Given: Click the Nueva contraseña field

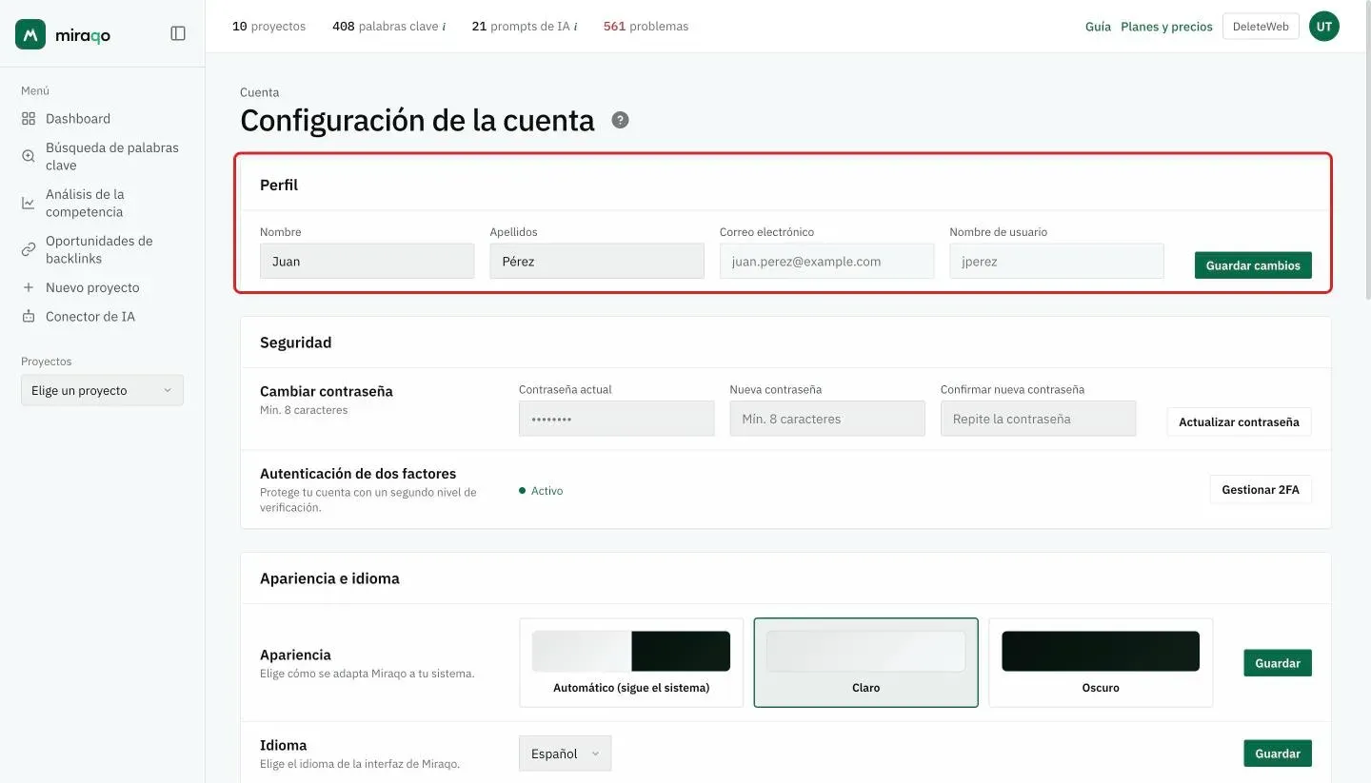Looking at the screenshot, I should click(827, 419).
